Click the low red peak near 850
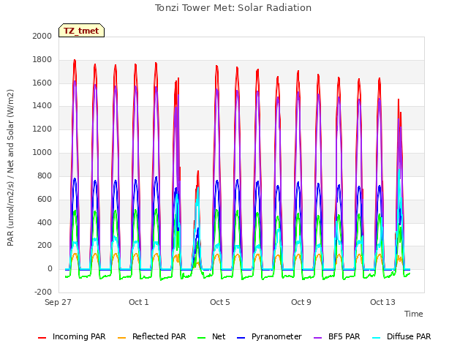 tap(198, 172)
